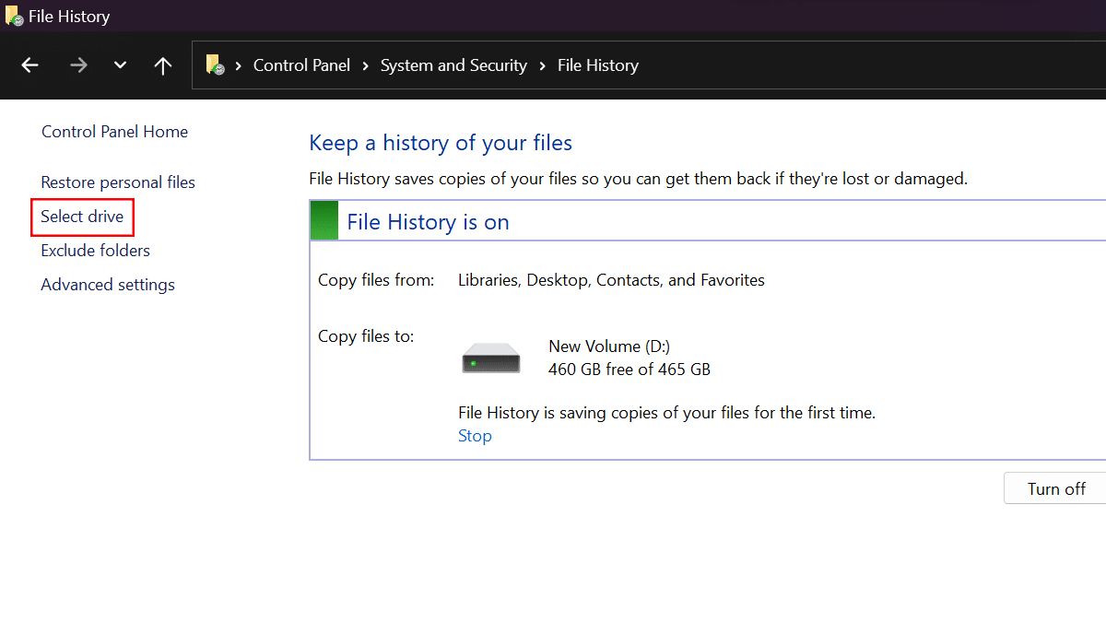1106x622 pixels.
Task: Go to Control Panel breadcrumb
Action: click(x=301, y=65)
